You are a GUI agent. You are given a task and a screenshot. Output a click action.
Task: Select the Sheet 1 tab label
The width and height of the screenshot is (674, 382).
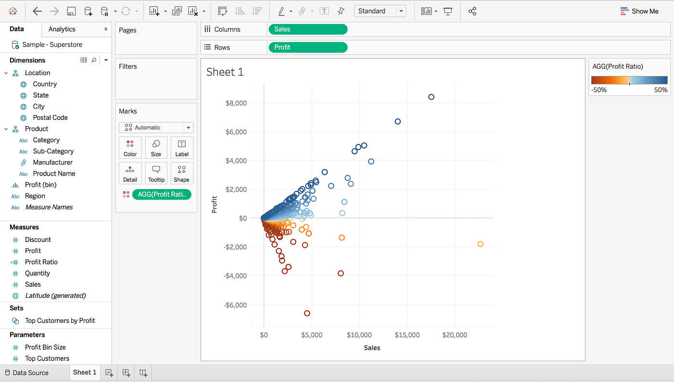[x=84, y=372]
